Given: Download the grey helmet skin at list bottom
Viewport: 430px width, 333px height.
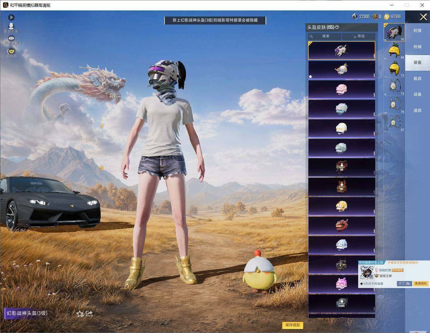Looking at the screenshot, I should [342, 303].
